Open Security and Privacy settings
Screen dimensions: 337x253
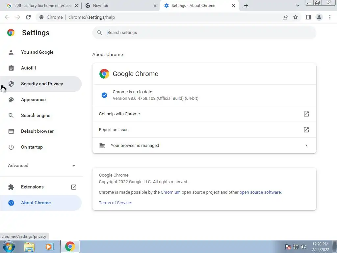click(41, 84)
